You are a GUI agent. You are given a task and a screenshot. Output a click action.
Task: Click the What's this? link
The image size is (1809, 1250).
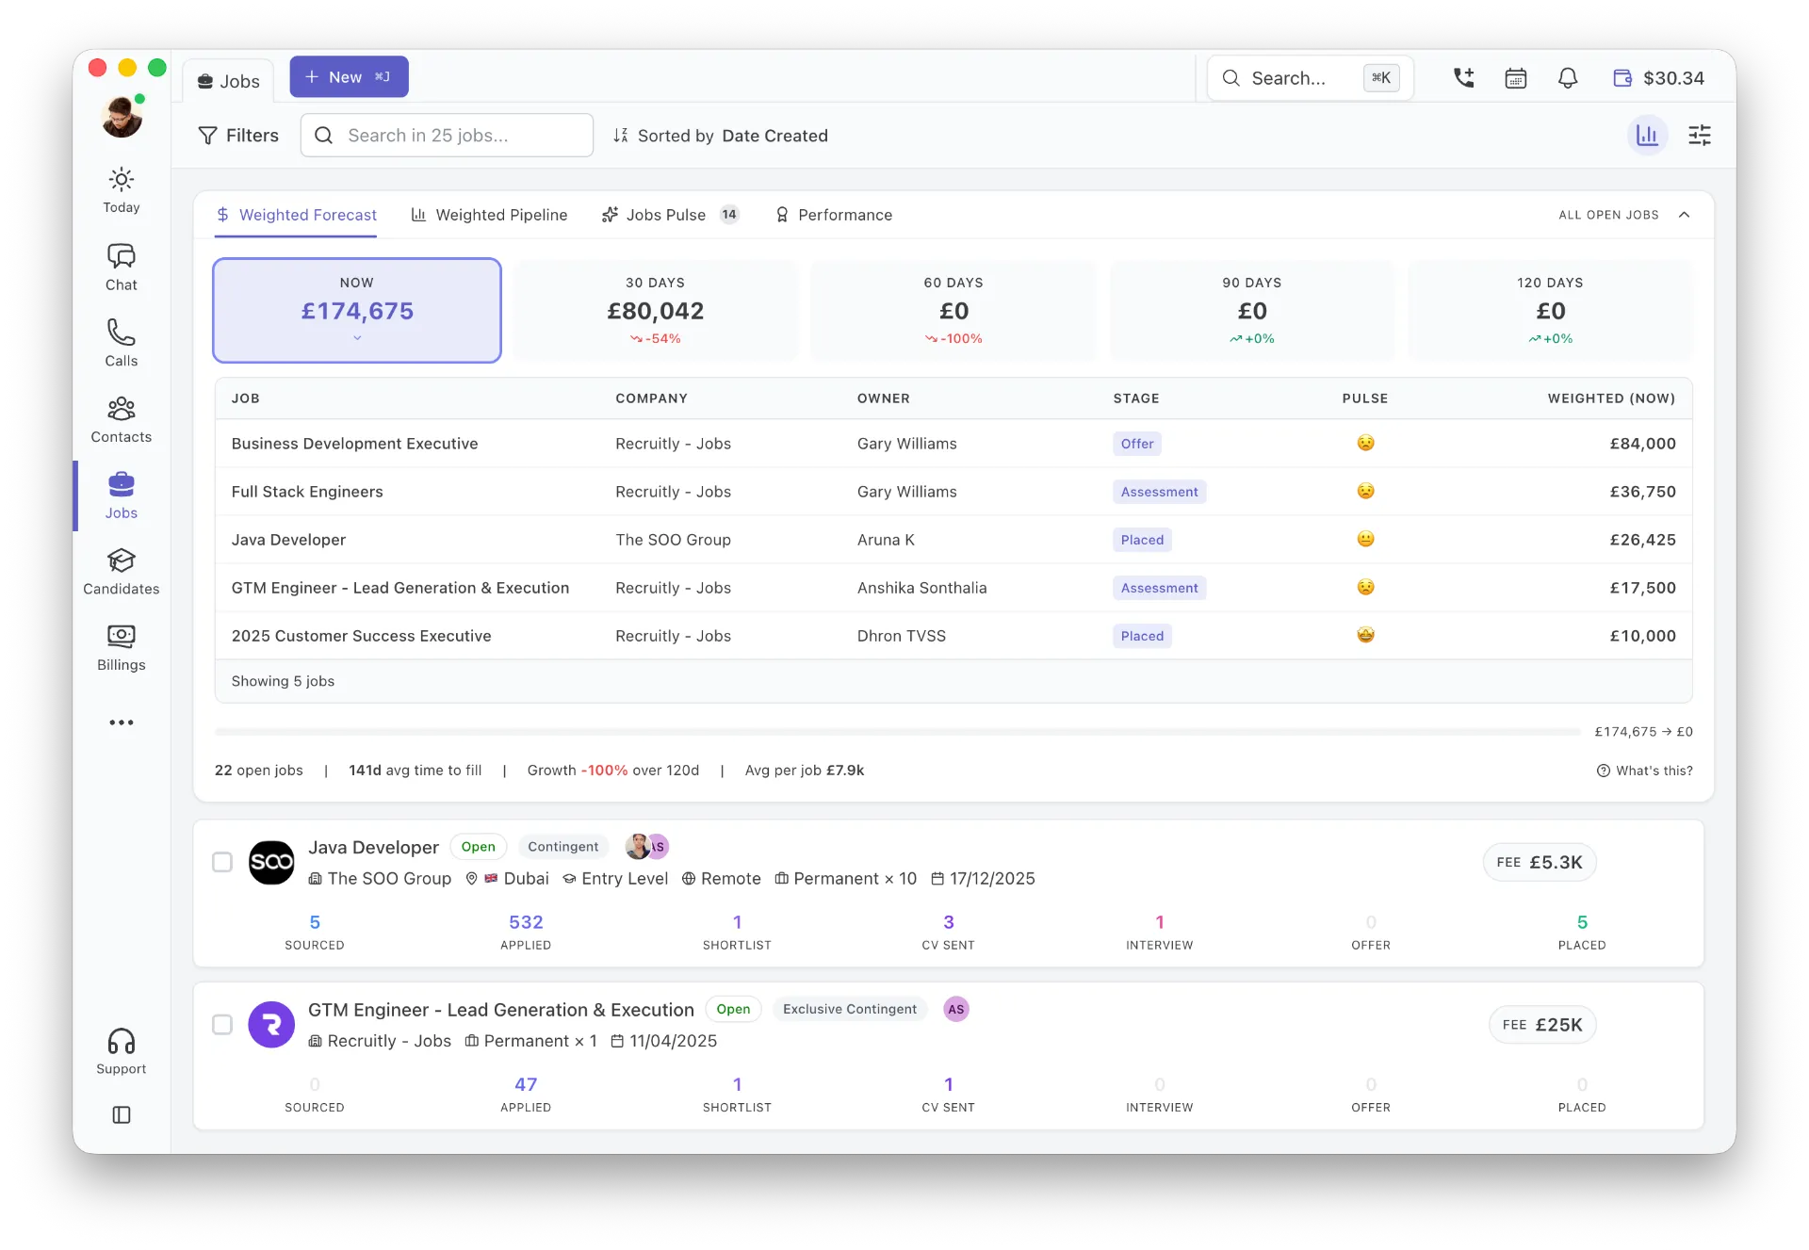[x=1644, y=771]
